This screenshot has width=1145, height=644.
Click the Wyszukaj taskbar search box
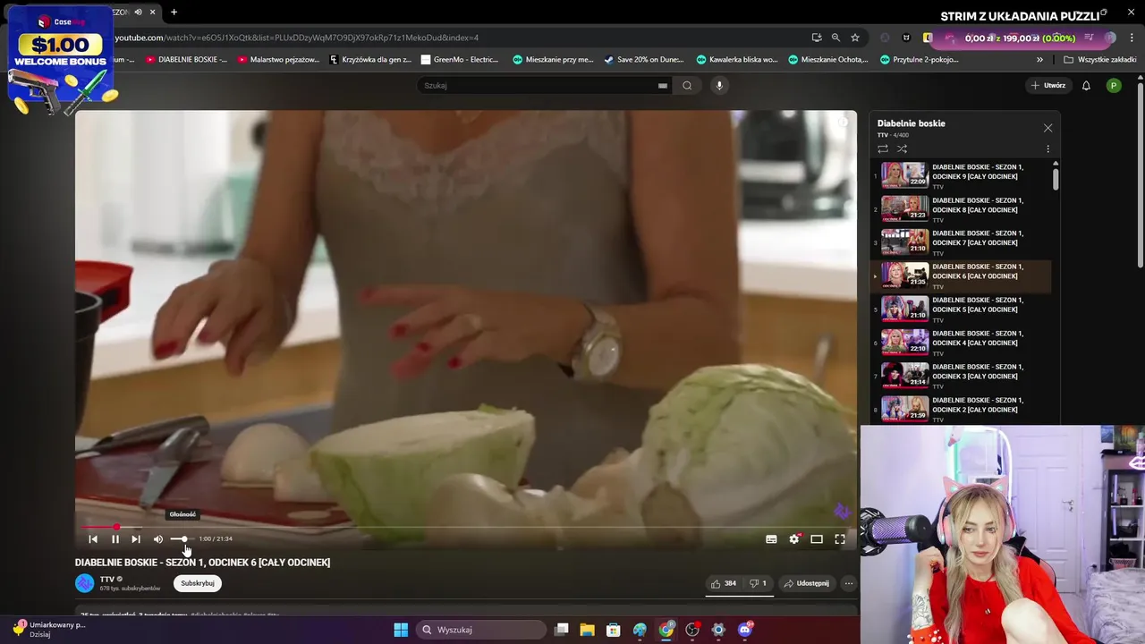click(x=481, y=630)
